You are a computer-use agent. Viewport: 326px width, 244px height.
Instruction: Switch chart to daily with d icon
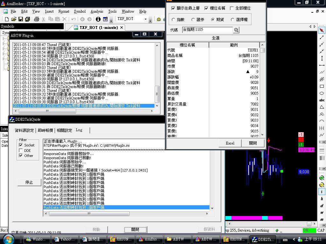(322, 206)
